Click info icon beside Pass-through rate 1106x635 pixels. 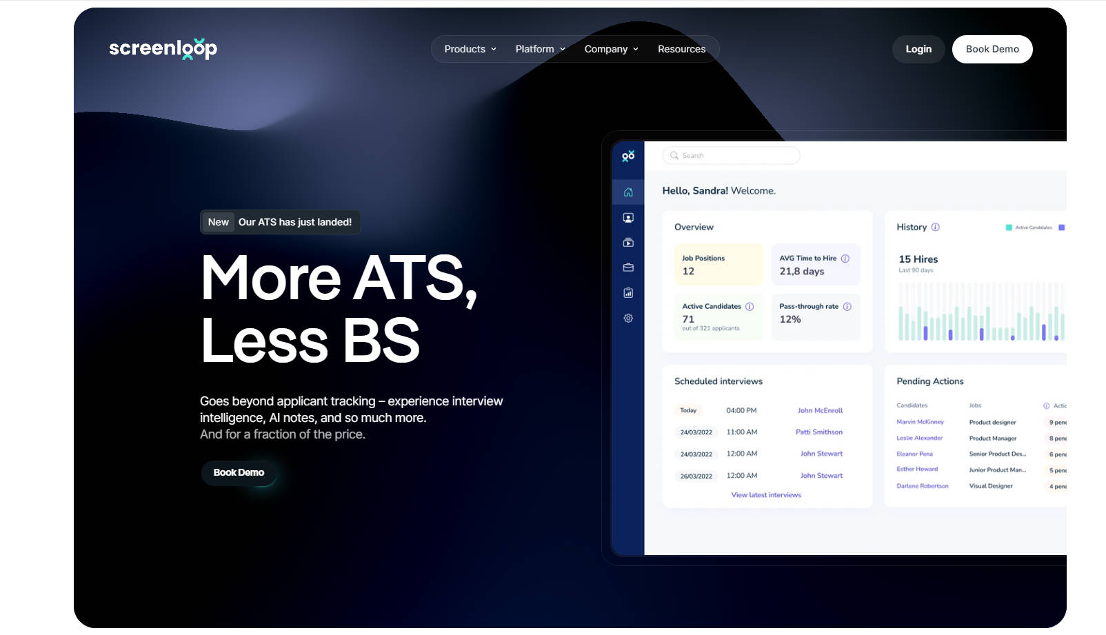tap(847, 307)
